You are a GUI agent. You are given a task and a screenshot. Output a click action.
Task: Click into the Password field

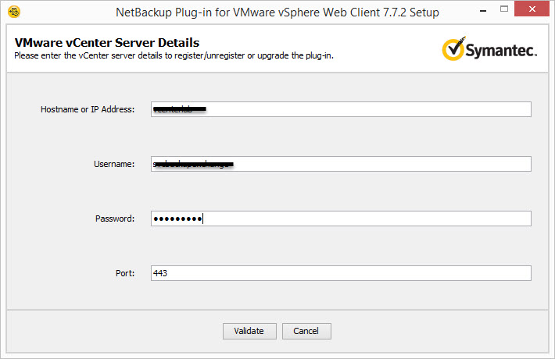tap(341, 219)
